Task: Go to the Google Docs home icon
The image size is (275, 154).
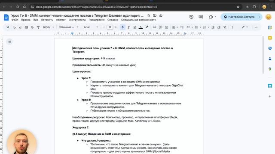Action: pos(6,18)
